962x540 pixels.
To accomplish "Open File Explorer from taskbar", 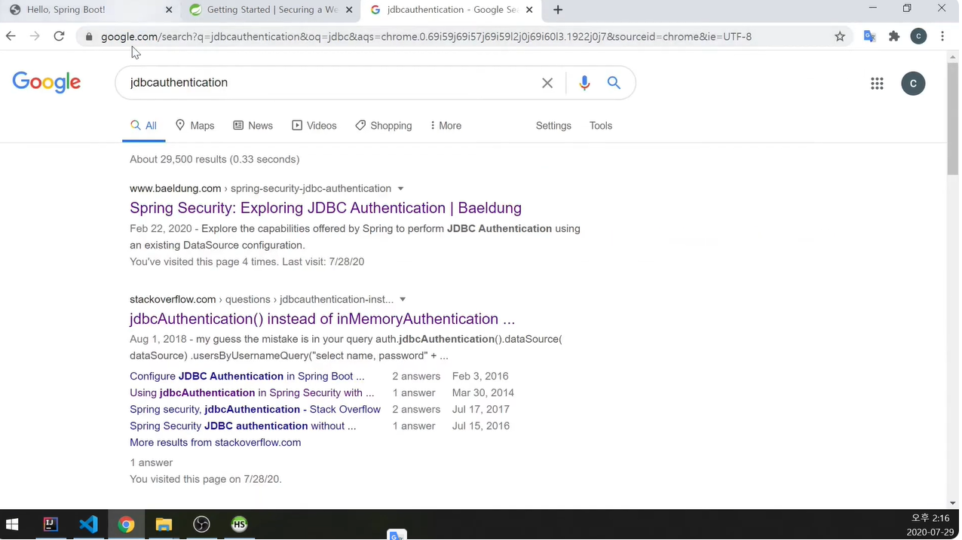I will tap(164, 524).
